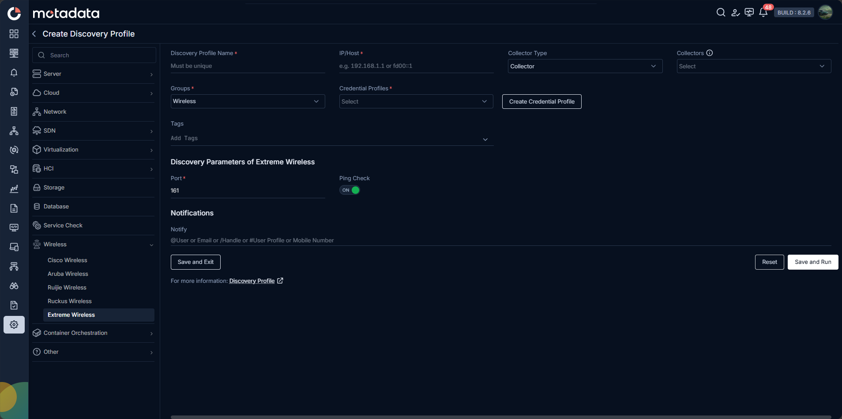Click Create Credential Profile button
Screen dimensions: 842x419
point(542,102)
